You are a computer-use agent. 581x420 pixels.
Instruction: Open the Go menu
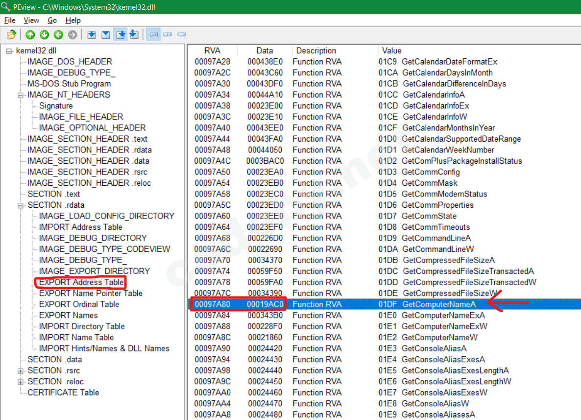coord(52,21)
